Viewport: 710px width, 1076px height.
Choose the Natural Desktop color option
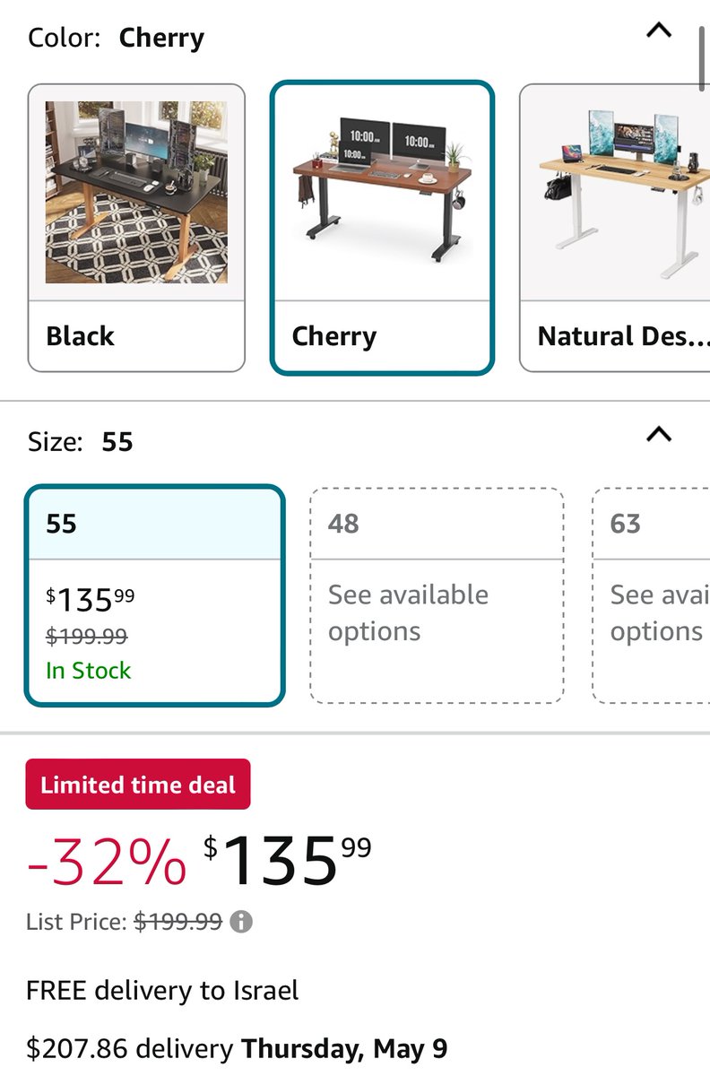[615, 228]
